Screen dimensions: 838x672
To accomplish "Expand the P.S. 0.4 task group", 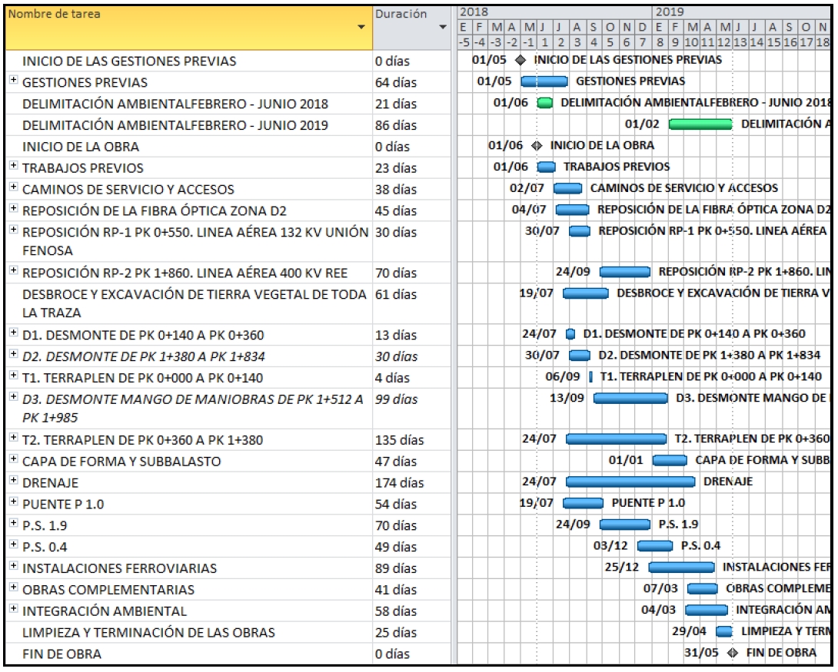I will point(13,545).
